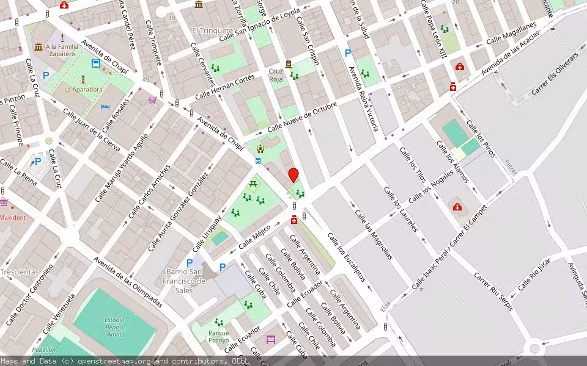
Task: Click the playground icon near Calle Nueve de Octubre
Action: click(260, 149)
